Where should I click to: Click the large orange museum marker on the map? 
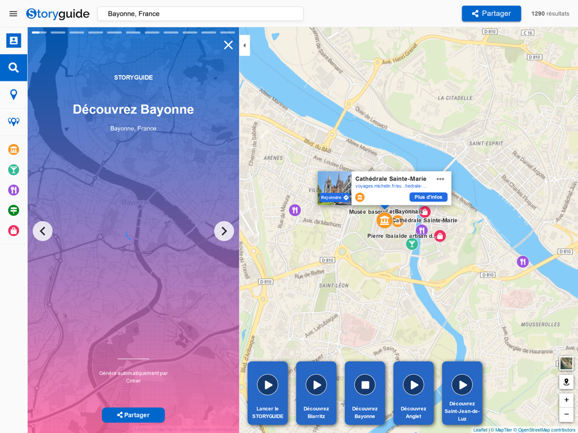point(384,220)
